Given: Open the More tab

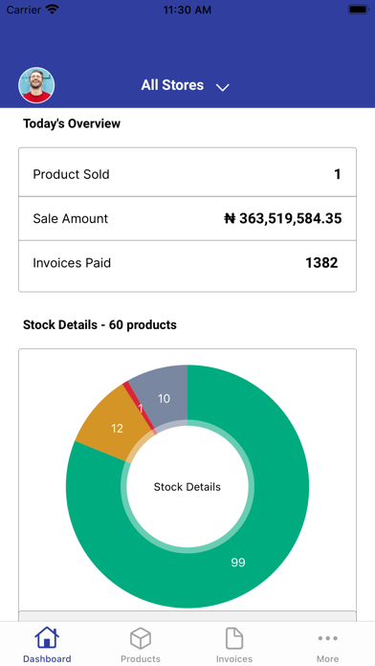Looking at the screenshot, I should click(x=327, y=645).
